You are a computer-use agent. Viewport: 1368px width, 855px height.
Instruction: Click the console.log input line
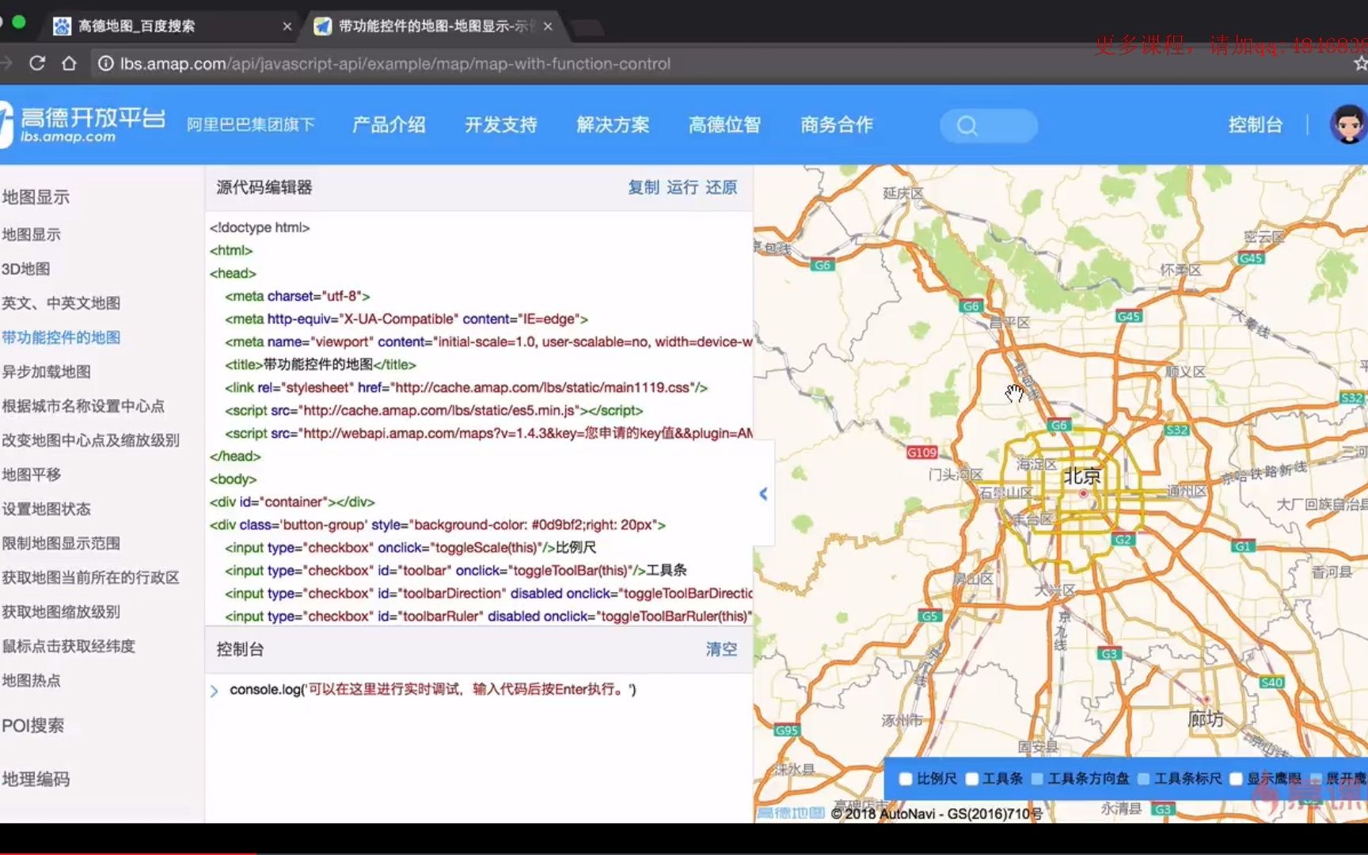[x=433, y=690]
